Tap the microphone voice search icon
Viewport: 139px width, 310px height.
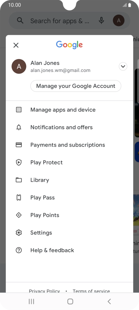(101, 21)
